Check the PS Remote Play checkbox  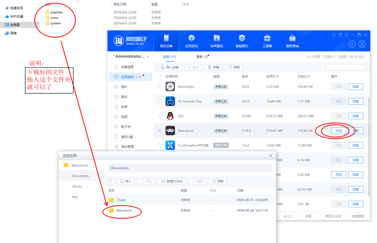pos(160,101)
